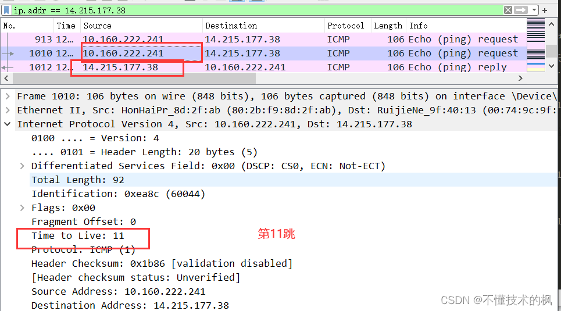Select packet 913 ping request row

(263, 40)
